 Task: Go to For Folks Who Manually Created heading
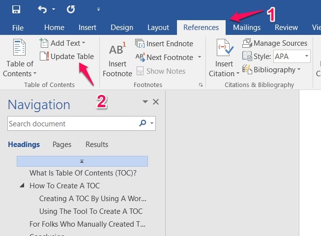pos(88,224)
